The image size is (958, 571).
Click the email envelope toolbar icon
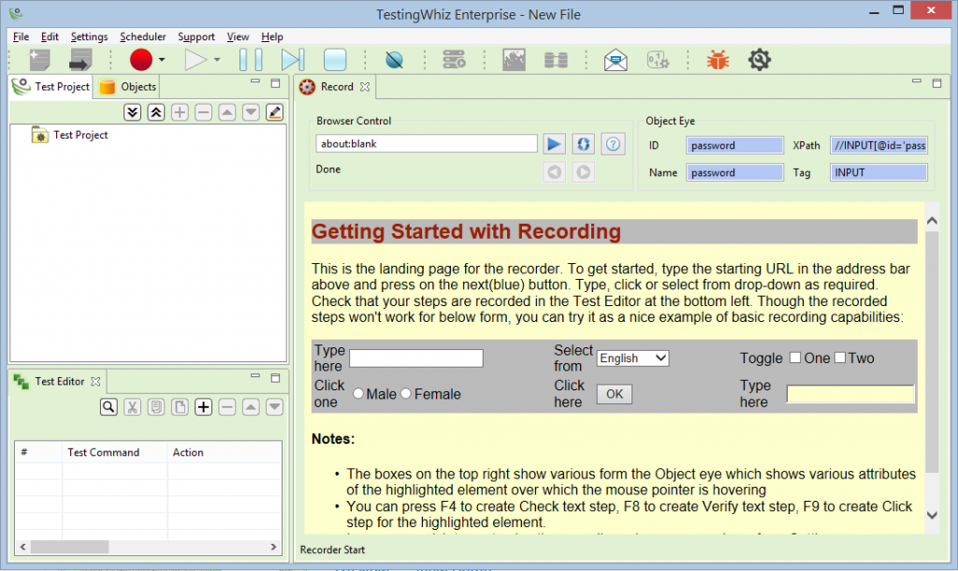[616, 60]
